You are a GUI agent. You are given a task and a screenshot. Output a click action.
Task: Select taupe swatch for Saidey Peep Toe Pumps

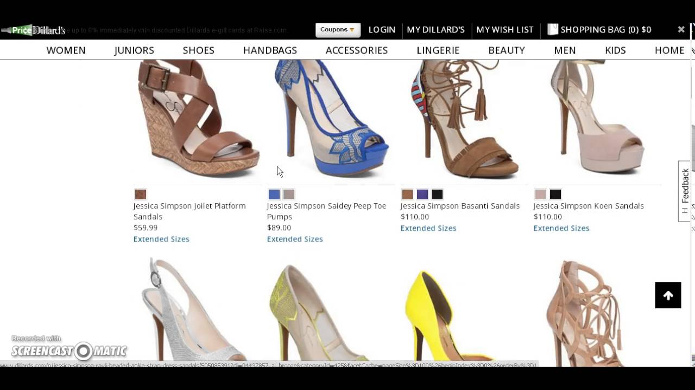point(289,194)
